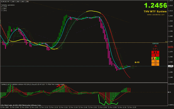Click the Yesterday quotations label

8,5
